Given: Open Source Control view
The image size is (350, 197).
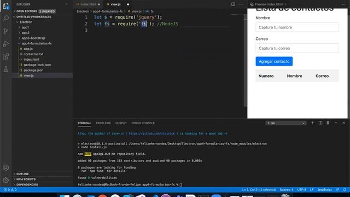Looking at the screenshot, I should pos(6,31).
